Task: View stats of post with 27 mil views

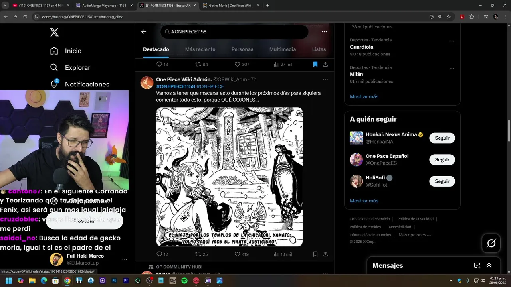Action: tap(283, 64)
